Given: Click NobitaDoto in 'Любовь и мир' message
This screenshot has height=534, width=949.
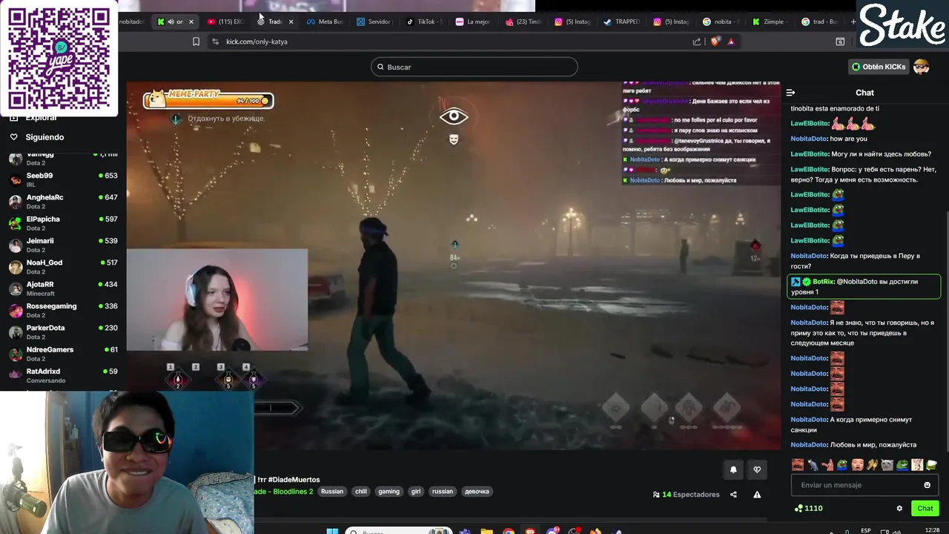Looking at the screenshot, I should [x=808, y=445].
